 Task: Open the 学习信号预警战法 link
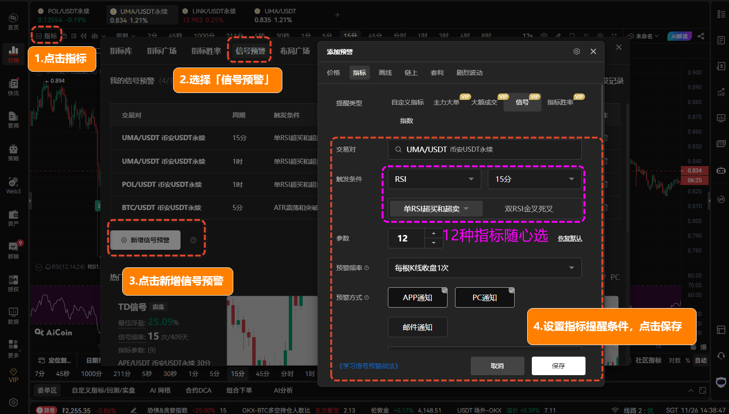click(368, 366)
